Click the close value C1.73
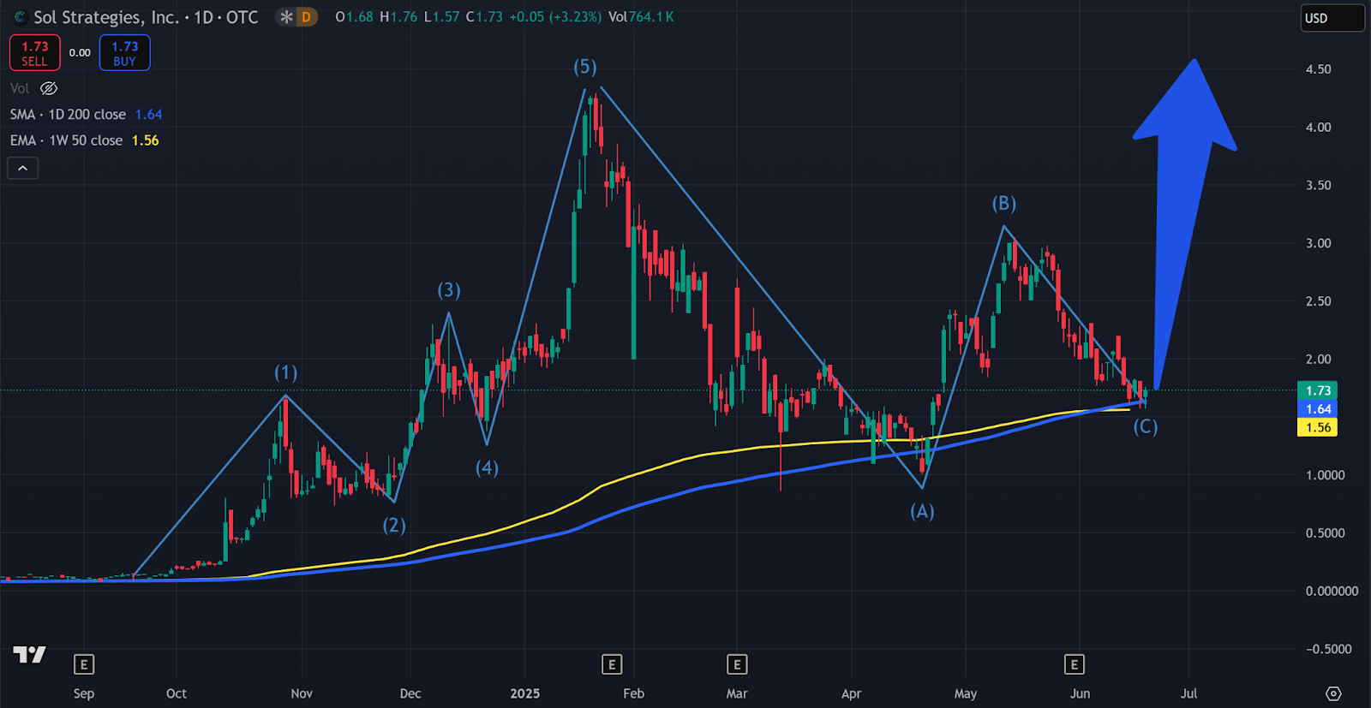 (484, 17)
